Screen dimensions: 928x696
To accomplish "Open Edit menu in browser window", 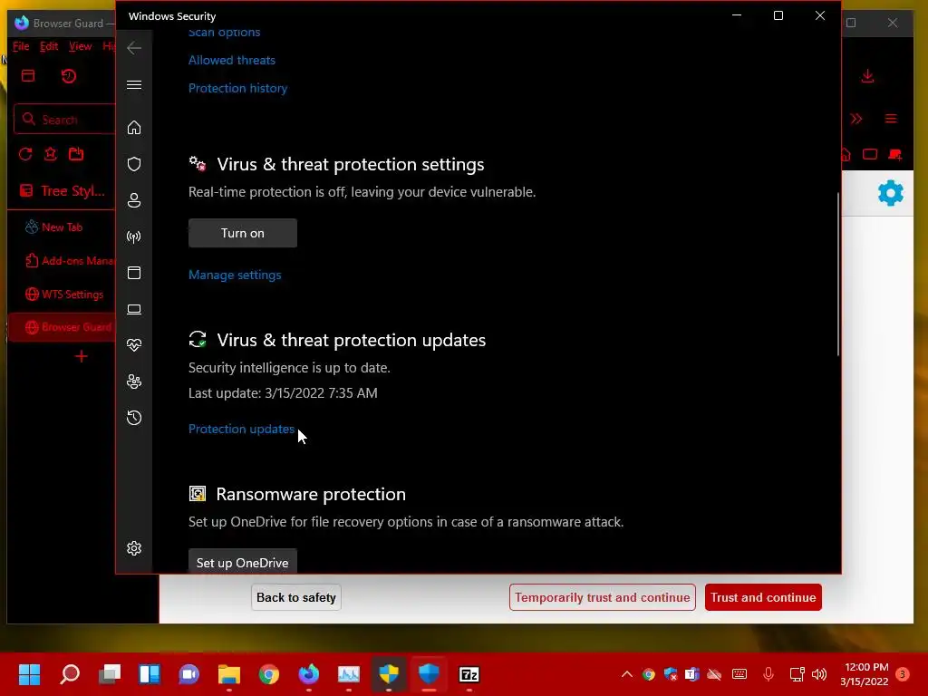I will [x=49, y=46].
